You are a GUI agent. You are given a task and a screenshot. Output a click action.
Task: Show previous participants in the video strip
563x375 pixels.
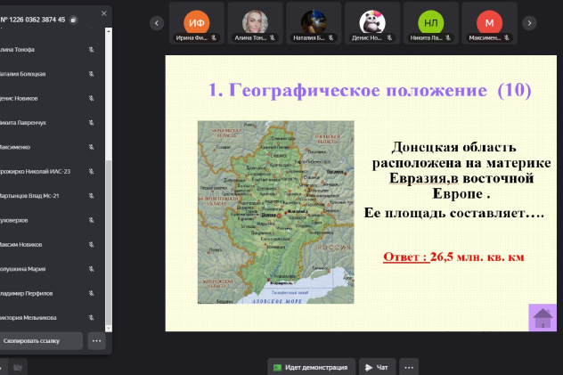point(157,23)
